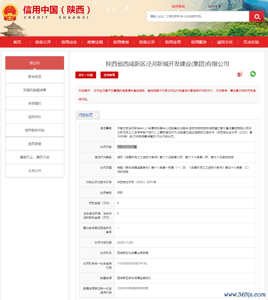
Task: Open 信用动态 navigation item
Action: [x=69, y=42]
